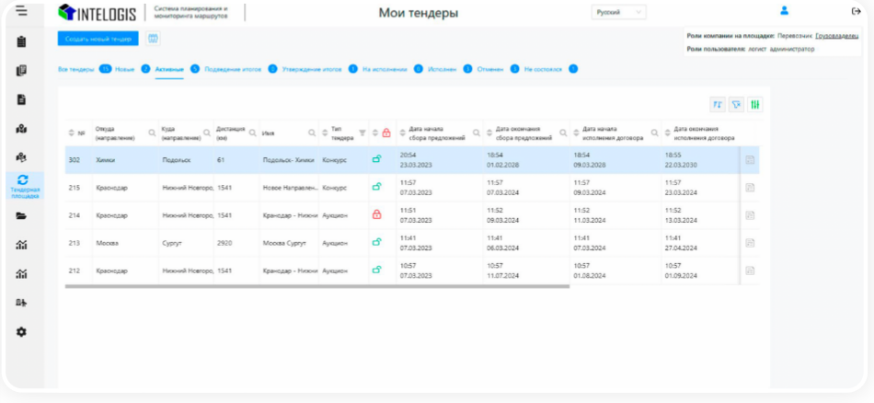This screenshot has height=403, width=874.
Task: Switch to the Все тендеры tab
Action: (x=75, y=69)
